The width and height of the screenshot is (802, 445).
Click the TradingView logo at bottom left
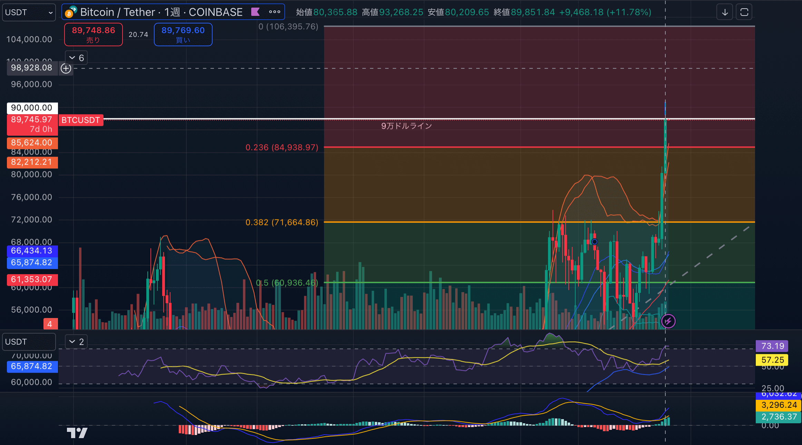[x=77, y=433]
